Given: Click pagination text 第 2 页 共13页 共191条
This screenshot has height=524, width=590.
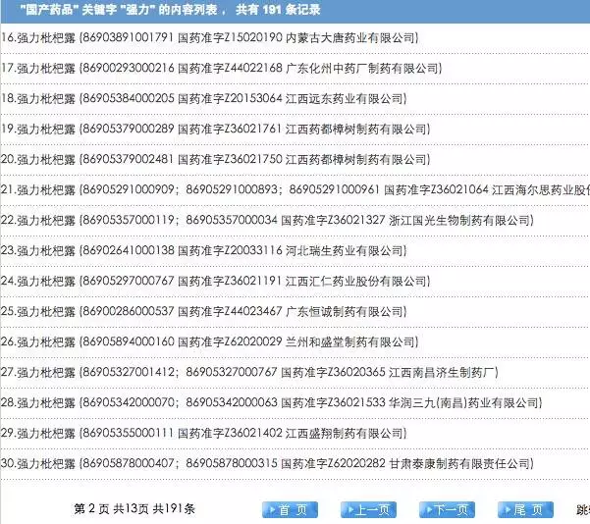Looking at the screenshot, I should coord(134,509).
